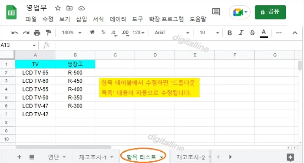Increase decimal places
This screenshot has width=304, height=163.
coord(125,33)
